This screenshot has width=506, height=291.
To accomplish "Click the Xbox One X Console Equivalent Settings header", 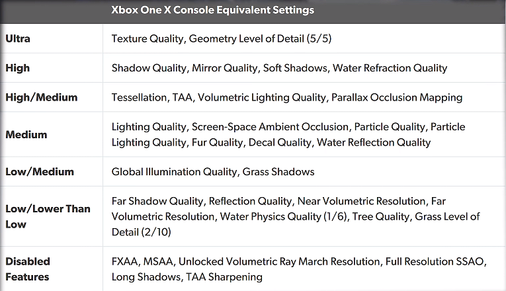I will coord(212,10).
